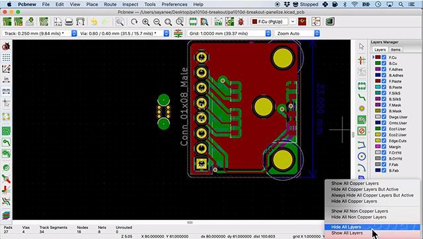Open the Route menu

tap(110, 5)
